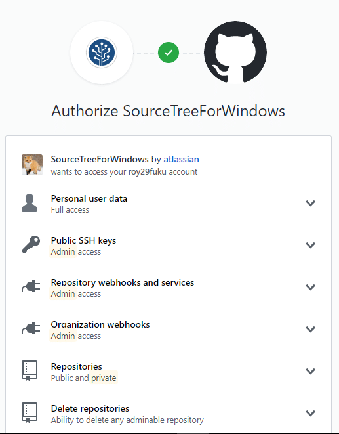This screenshot has width=339, height=434.
Task: Expand Repository webhooks and services details
Action: (311, 288)
